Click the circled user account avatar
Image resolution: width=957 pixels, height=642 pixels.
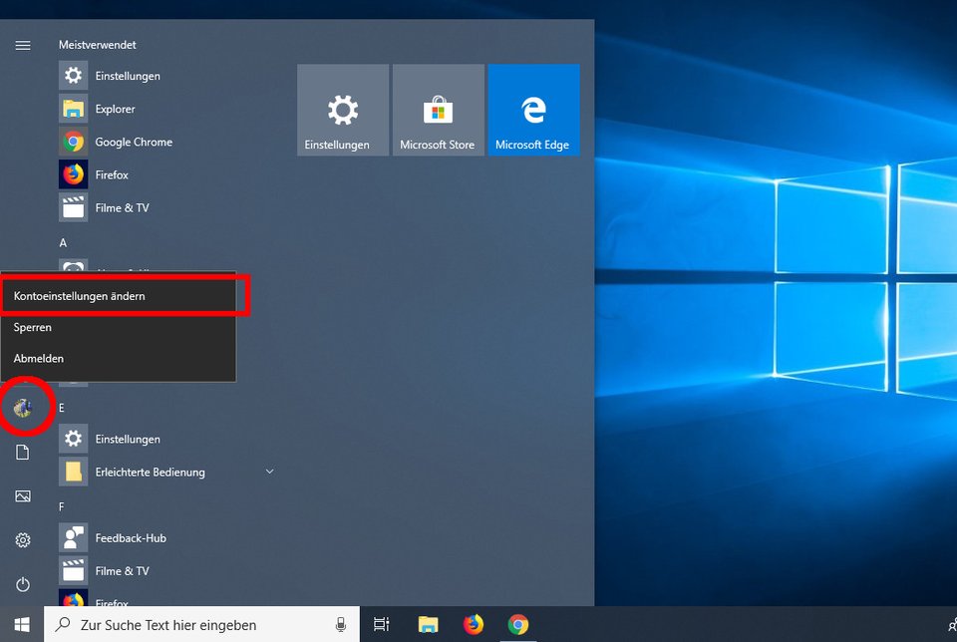pyautogui.click(x=25, y=407)
